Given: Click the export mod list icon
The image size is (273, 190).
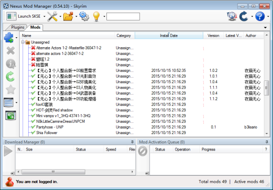Looking at the screenshot, I should pos(10,115).
